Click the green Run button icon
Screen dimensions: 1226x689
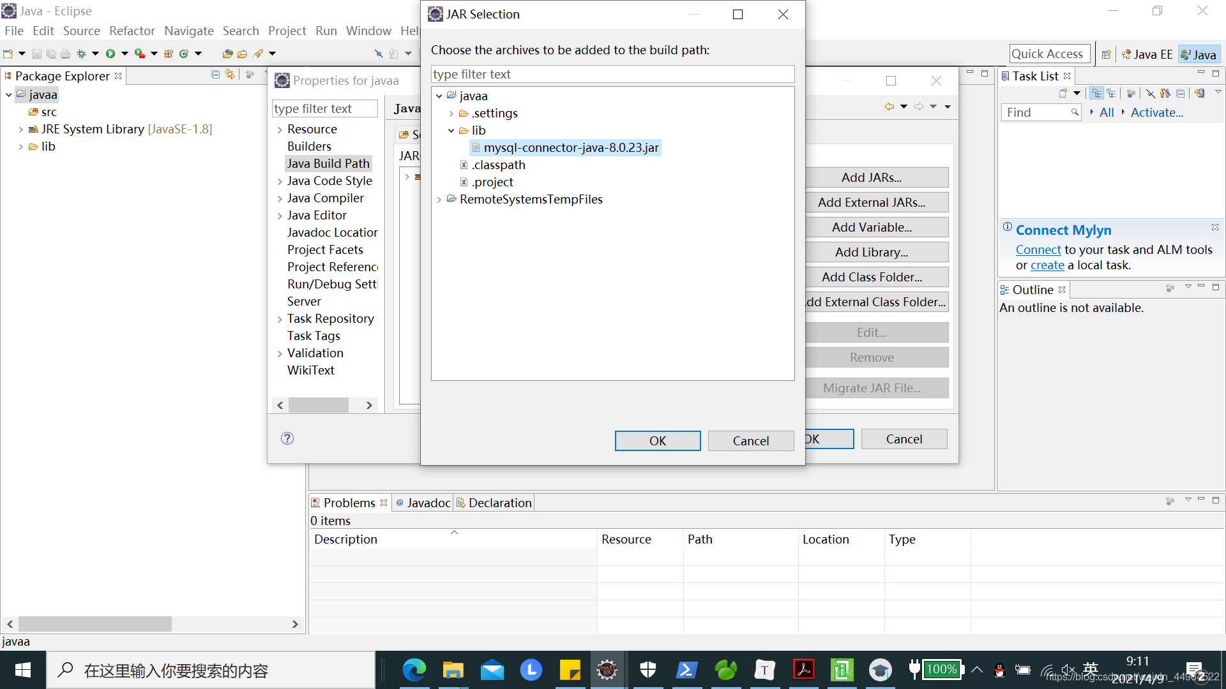coord(110,54)
